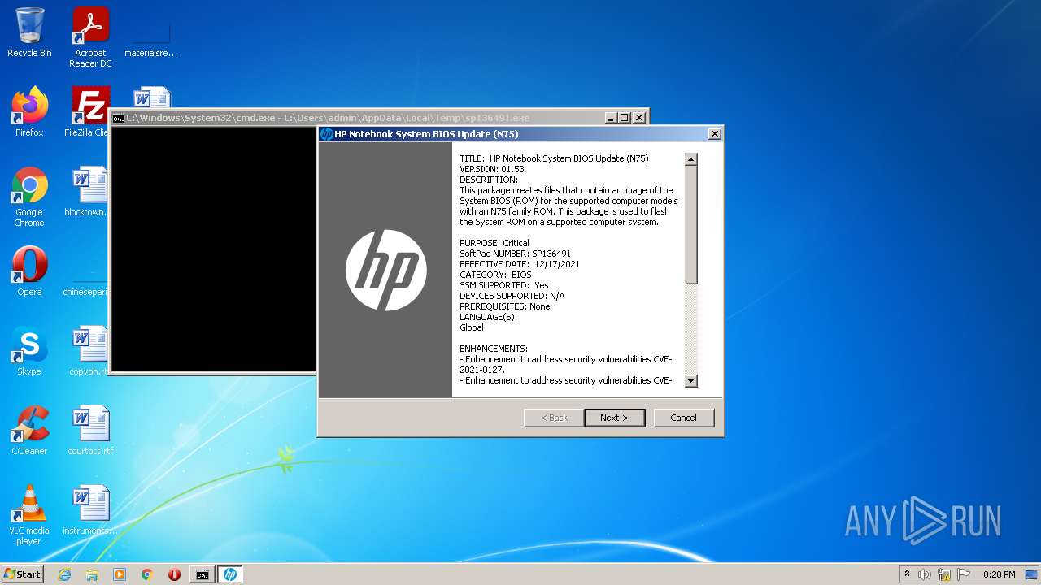The width and height of the screenshot is (1041, 585).
Task: Open the instruments document icon
Action: 90,510
